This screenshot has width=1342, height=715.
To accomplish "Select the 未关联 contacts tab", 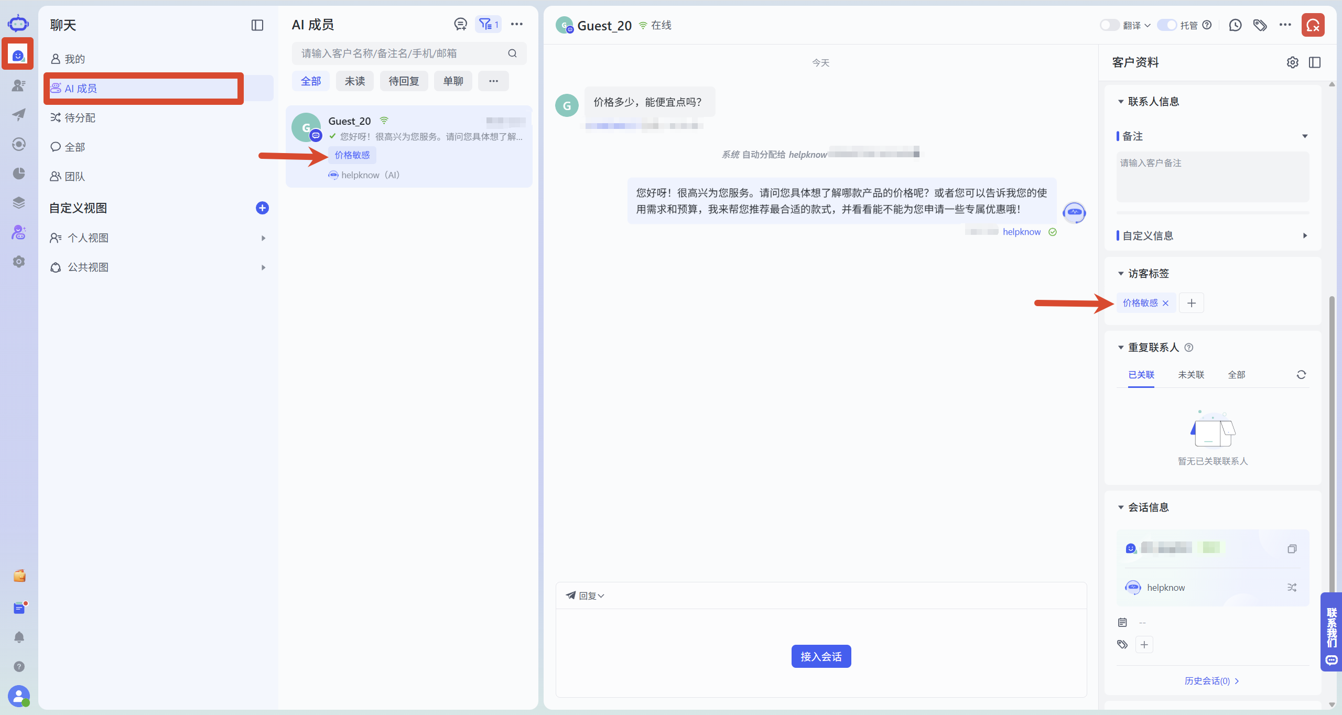I will click(1191, 375).
